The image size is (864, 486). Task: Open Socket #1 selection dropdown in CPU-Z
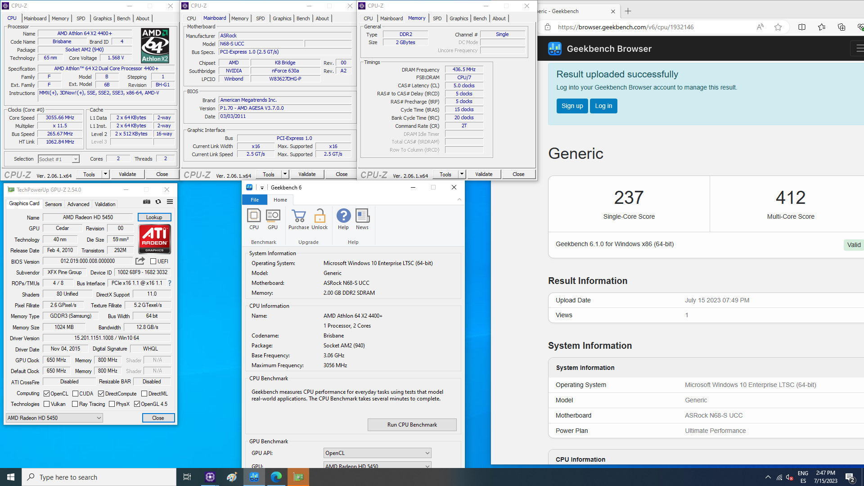[59, 159]
